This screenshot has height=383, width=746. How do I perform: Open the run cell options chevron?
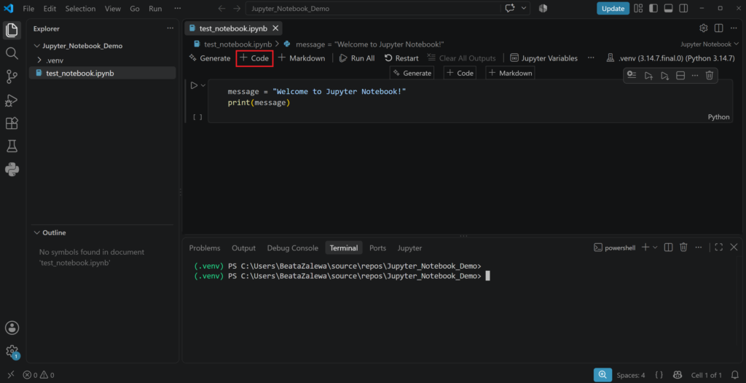tap(203, 86)
